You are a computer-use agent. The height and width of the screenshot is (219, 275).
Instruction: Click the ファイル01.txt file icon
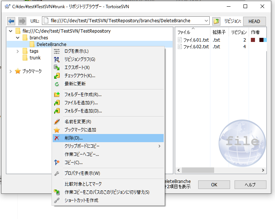coord(180,40)
